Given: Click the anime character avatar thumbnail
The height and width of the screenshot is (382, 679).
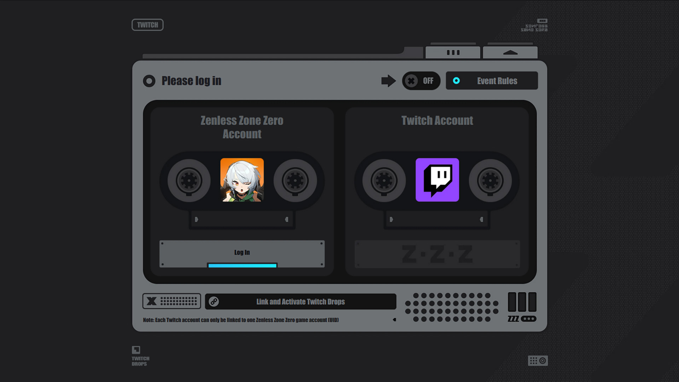Looking at the screenshot, I should pyautogui.click(x=242, y=180).
